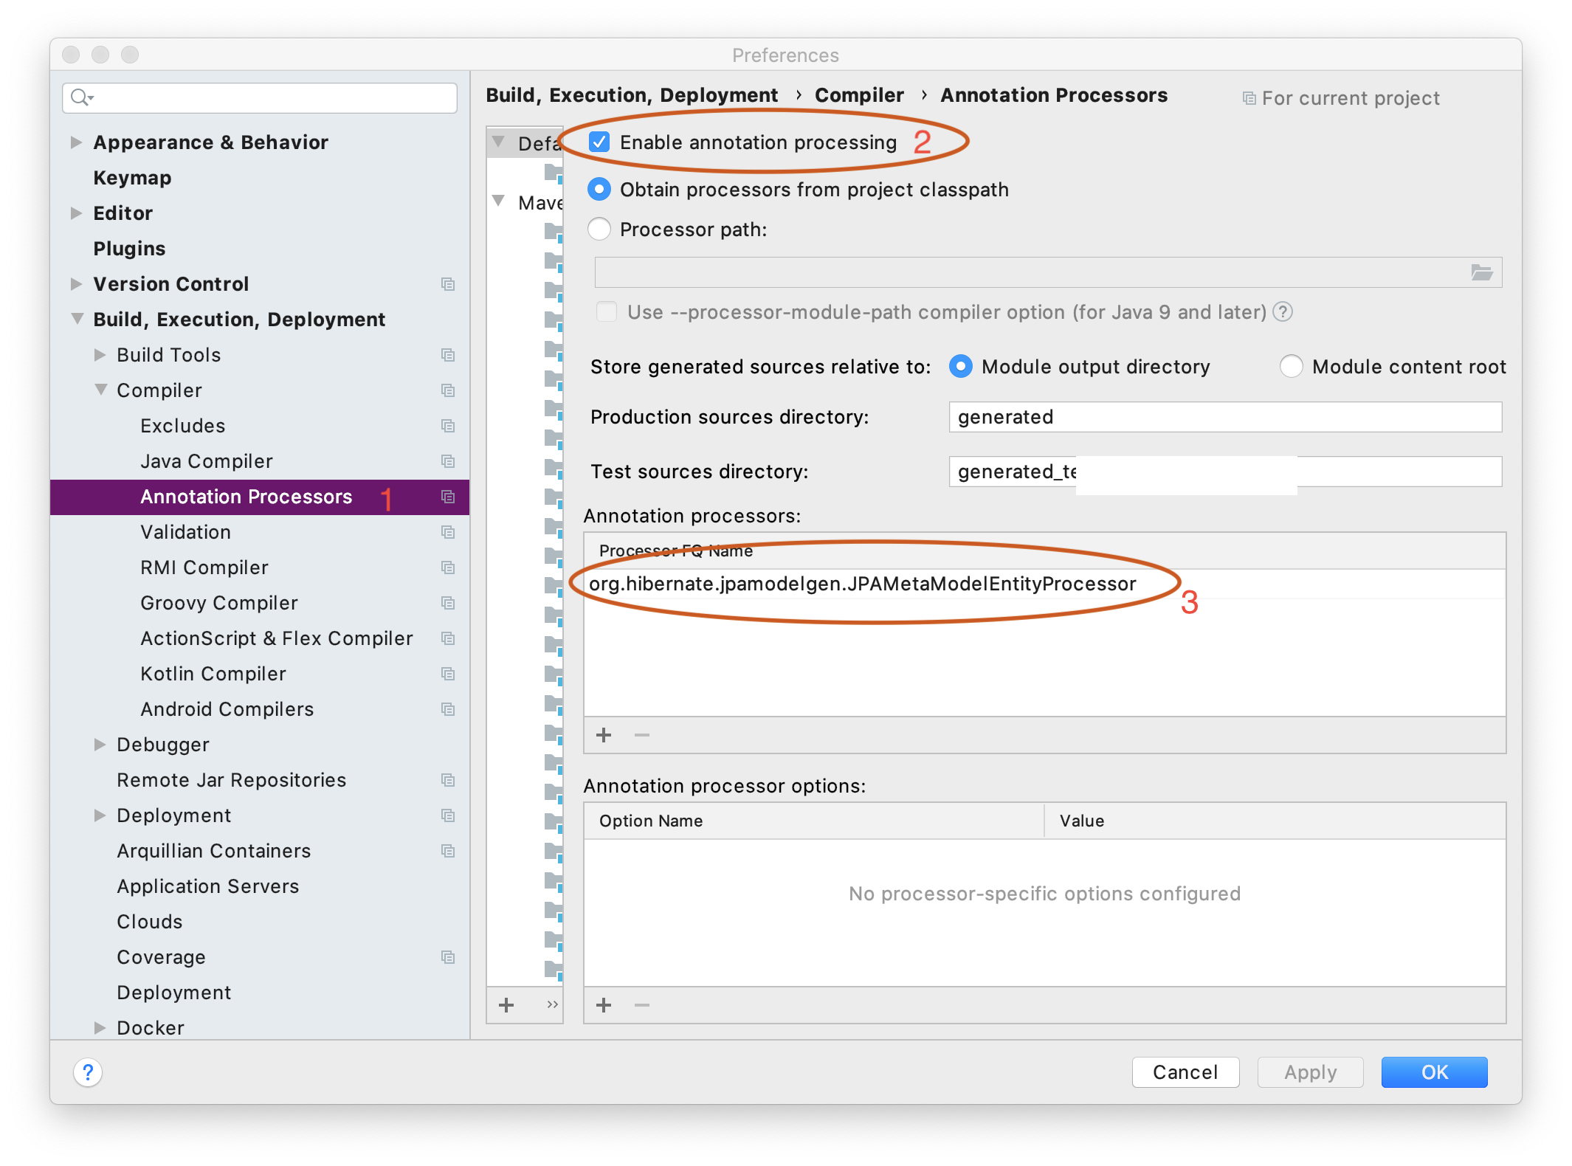Add a new annotation processor with plus icon

[604, 735]
